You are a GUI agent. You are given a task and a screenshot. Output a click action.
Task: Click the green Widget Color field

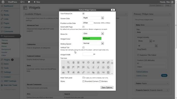(92, 38)
